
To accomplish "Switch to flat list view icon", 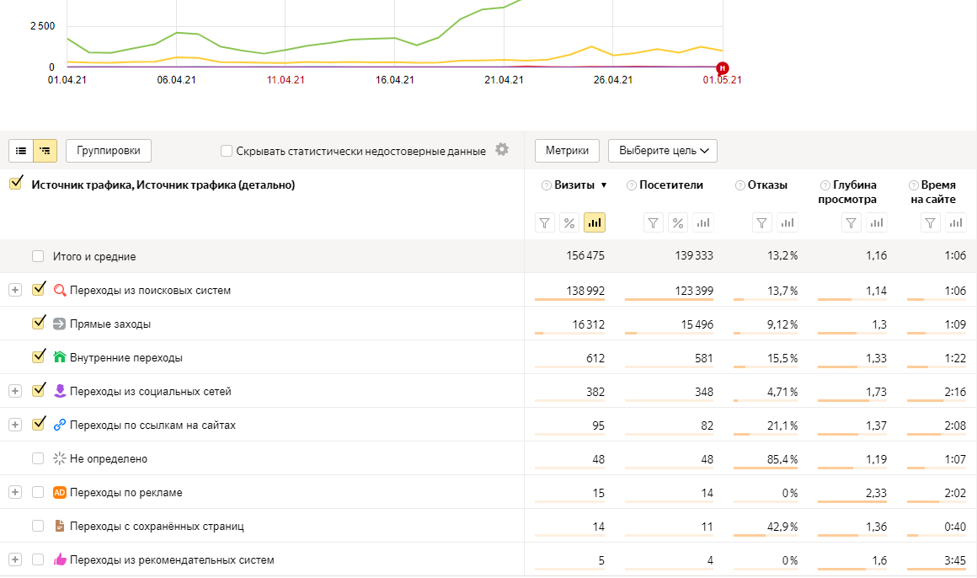I will coord(21,151).
